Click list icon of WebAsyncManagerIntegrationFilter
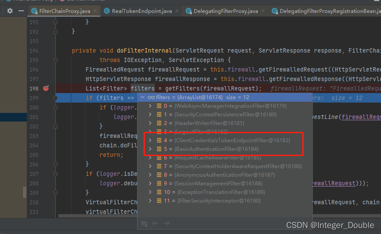The width and height of the screenshot is (381, 234). coord(159,106)
